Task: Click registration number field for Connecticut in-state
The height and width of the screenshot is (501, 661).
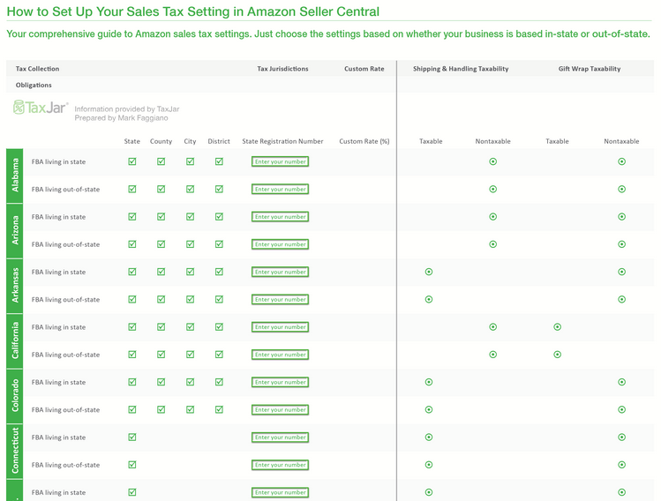Action: [281, 437]
